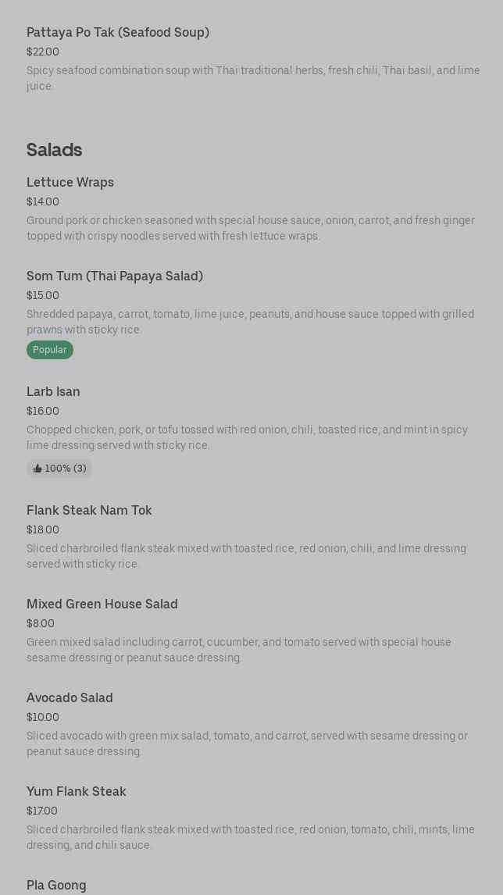Select Mixed Green House Salad
Image resolution: width=503 pixels, height=895 pixels.
102,604
